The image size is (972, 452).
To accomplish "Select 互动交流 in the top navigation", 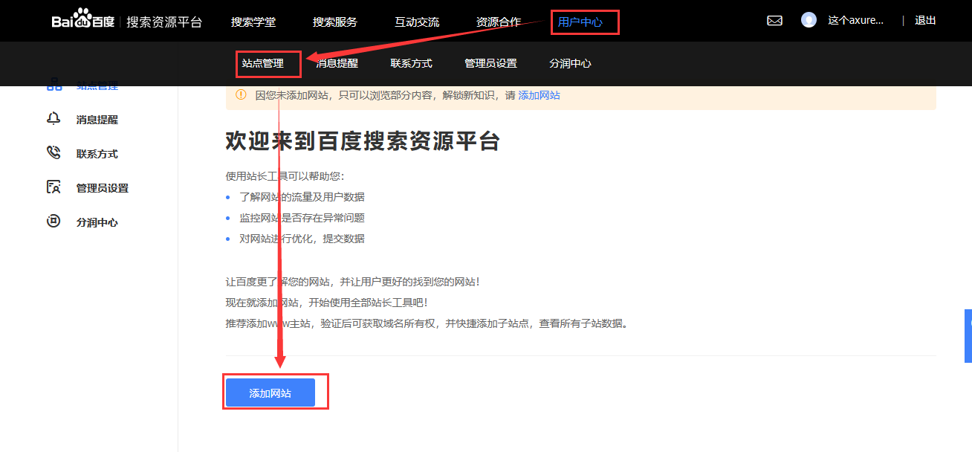I will [417, 22].
